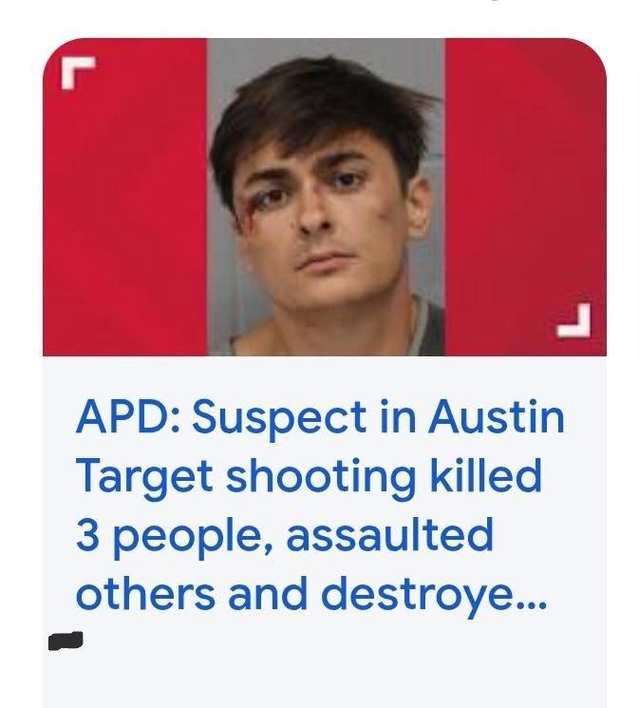Click the red panel right of the photo

click(x=526, y=197)
